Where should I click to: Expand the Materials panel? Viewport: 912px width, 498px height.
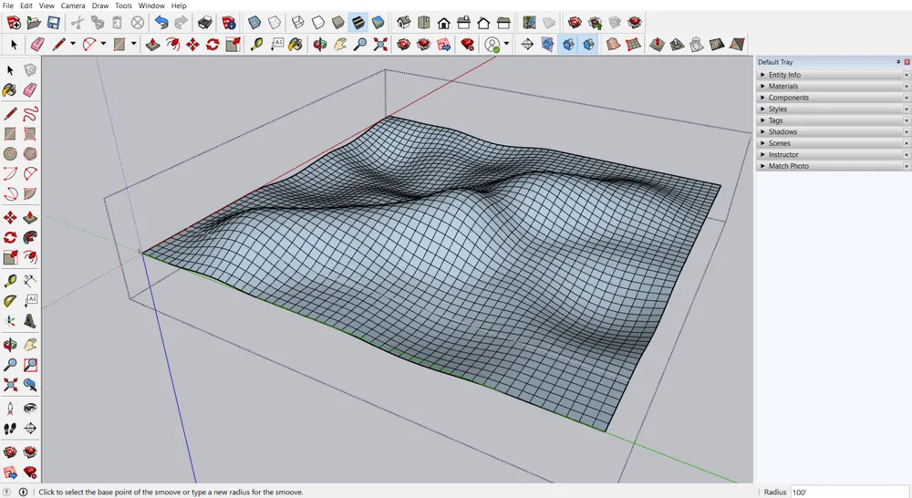point(833,86)
